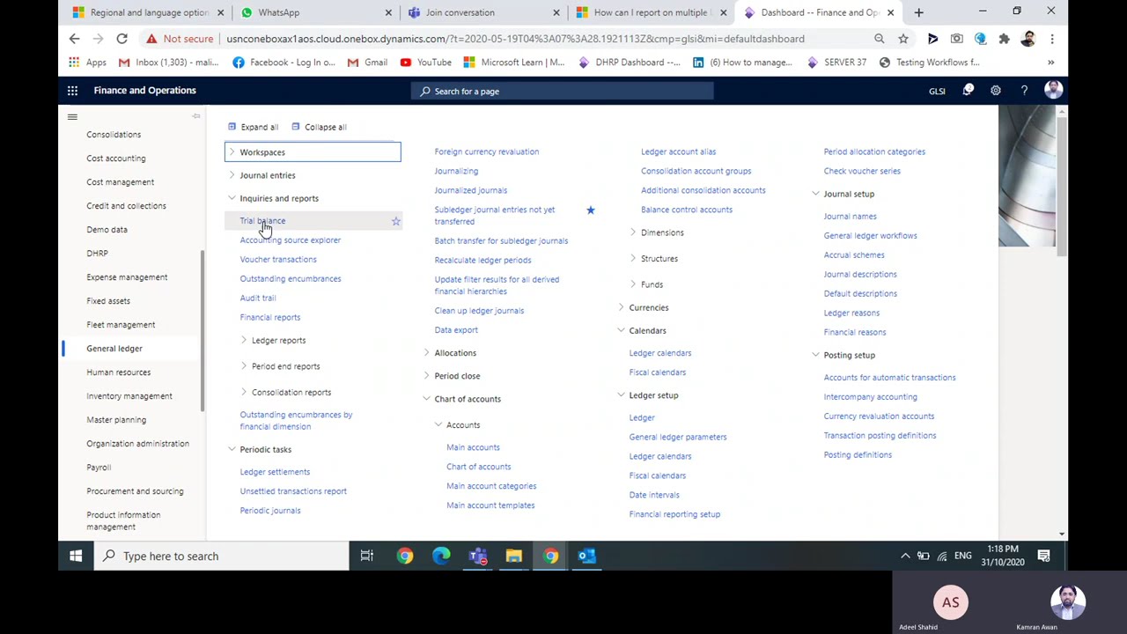Expand the Period close section
The width and height of the screenshot is (1127, 634).
coord(426,376)
